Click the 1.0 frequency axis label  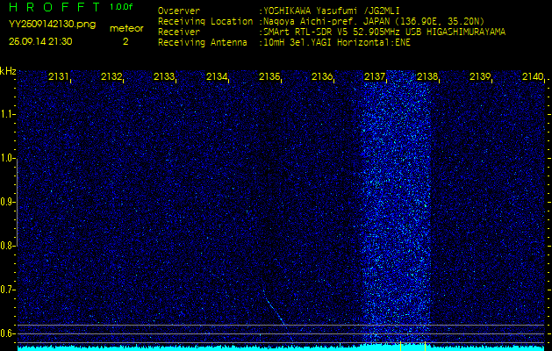click(x=8, y=159)
